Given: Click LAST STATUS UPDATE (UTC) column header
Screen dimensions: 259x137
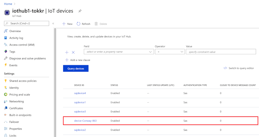Looking at the screenshot, I should [x=161, y=85].
